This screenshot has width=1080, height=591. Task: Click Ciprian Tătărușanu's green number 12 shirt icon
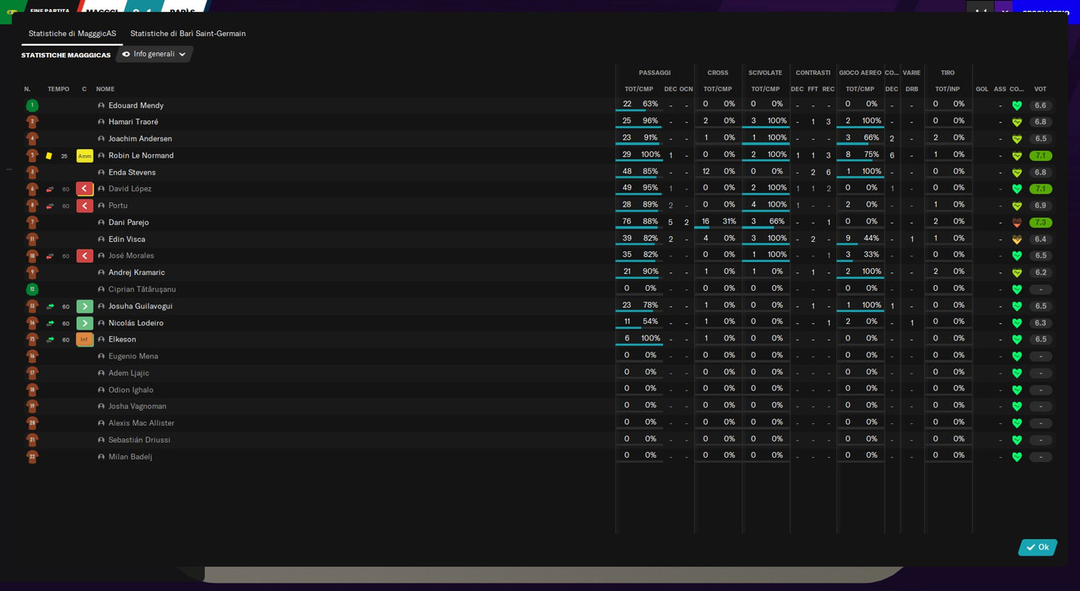[32, 289]
